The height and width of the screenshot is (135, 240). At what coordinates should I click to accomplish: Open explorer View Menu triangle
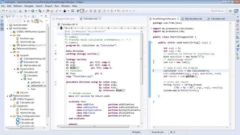pos(46,21)
